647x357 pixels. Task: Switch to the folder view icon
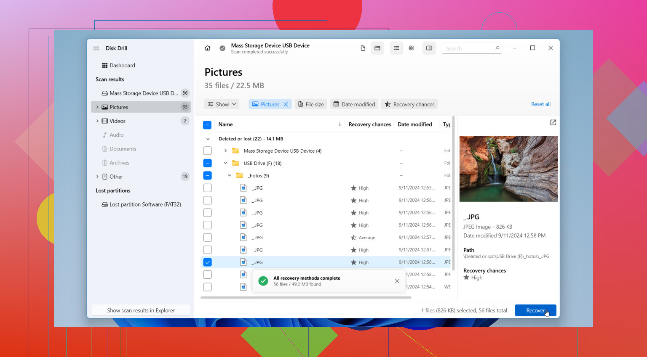tap(377, 48)
